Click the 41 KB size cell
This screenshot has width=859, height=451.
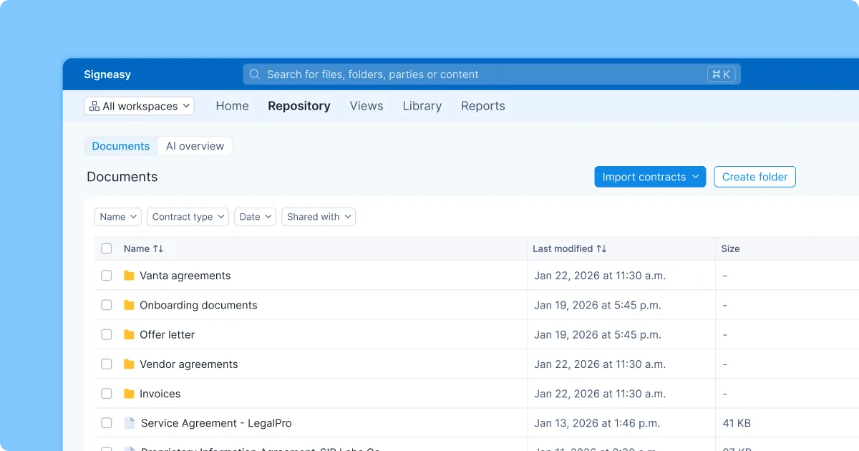coord(737,423)
